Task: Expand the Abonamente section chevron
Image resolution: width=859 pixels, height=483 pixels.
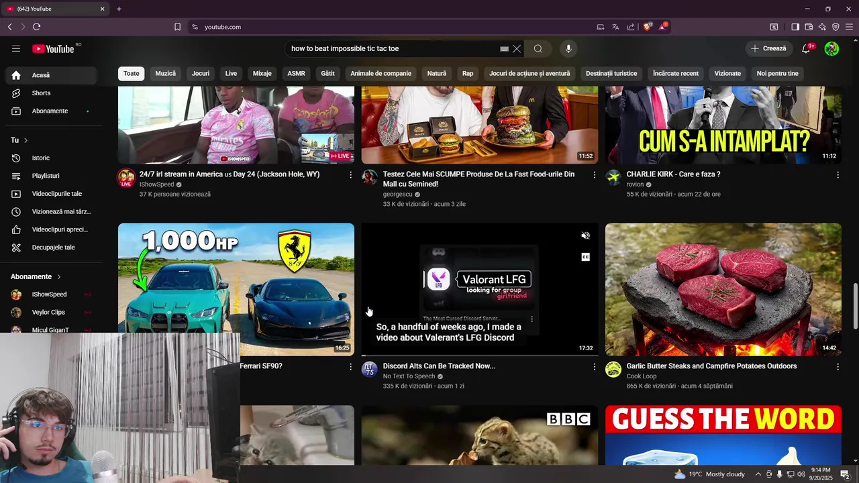Action: click(59, 276)
